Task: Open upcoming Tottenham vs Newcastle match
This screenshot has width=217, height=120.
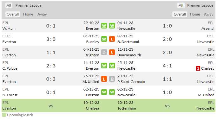Action: pyautogui.click(x=166, y=105)
